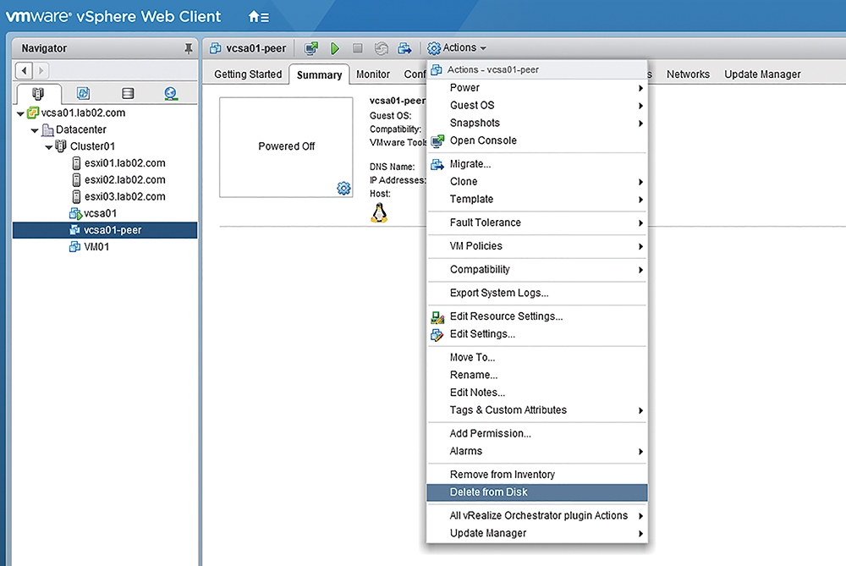846x566 pixels.
Task: Expand the Alarms submenu
Action: (537, 451)
